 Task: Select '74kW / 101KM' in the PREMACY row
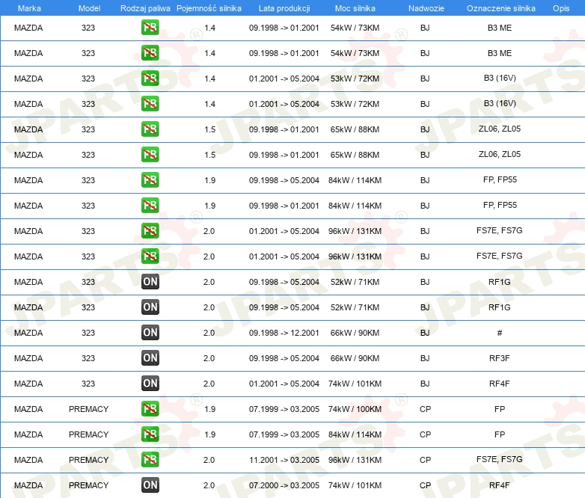coord(355,485)
